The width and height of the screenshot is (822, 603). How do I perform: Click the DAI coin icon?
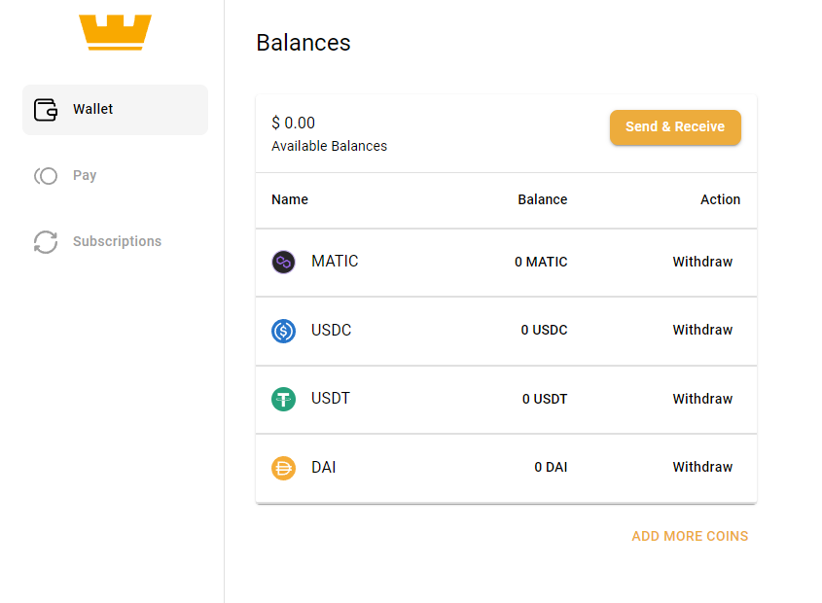click(283, 468)
